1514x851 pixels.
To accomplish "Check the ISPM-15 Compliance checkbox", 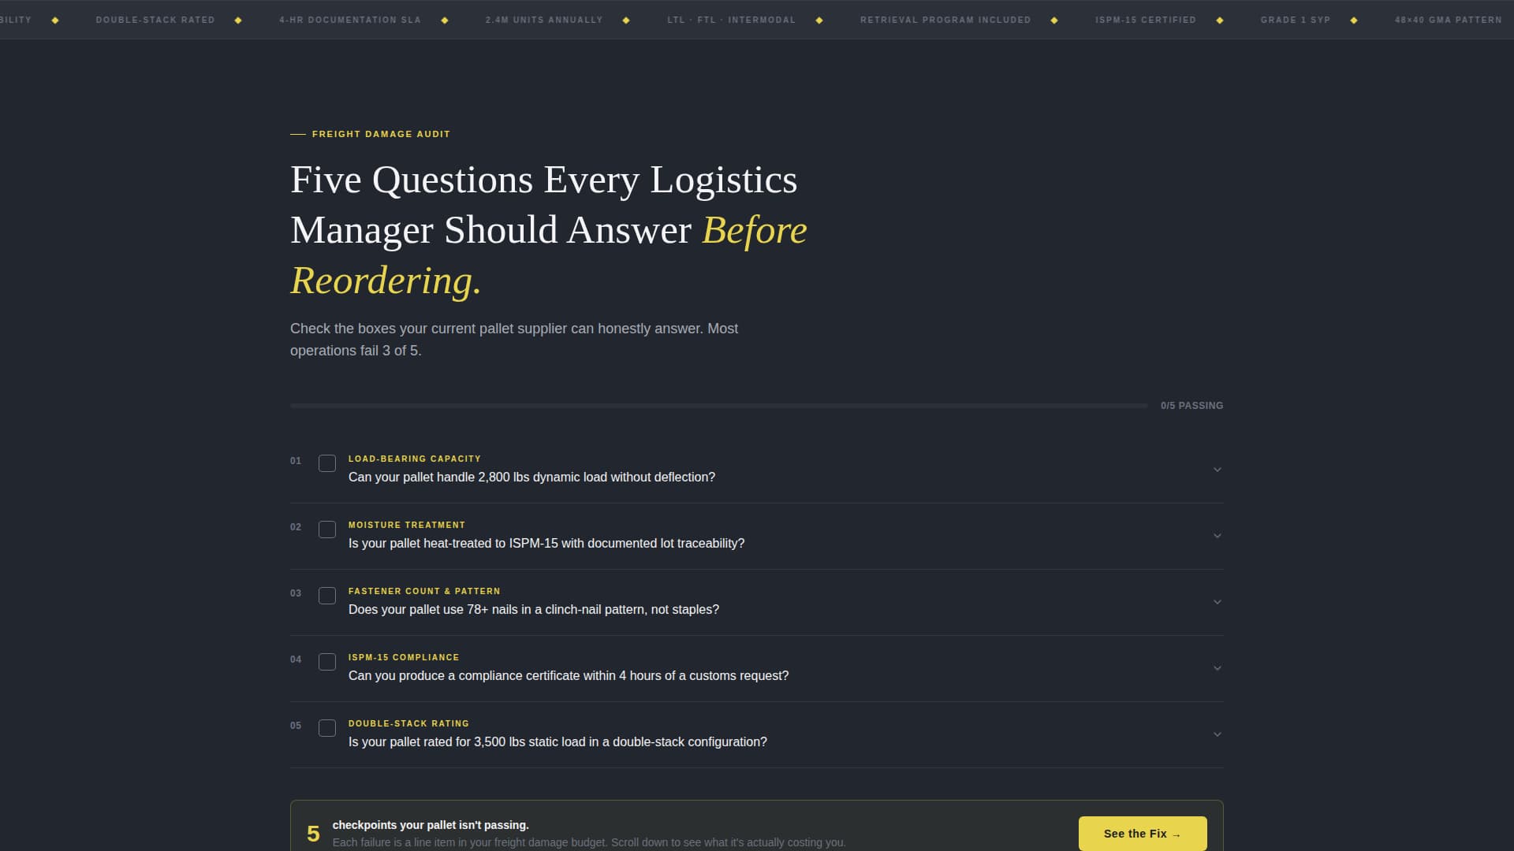I will tap(327, 662).
